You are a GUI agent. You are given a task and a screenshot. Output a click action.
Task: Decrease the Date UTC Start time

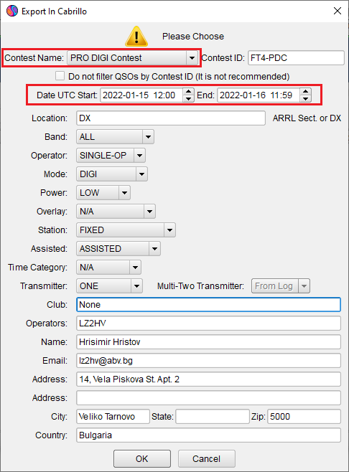tap(189, 99)
